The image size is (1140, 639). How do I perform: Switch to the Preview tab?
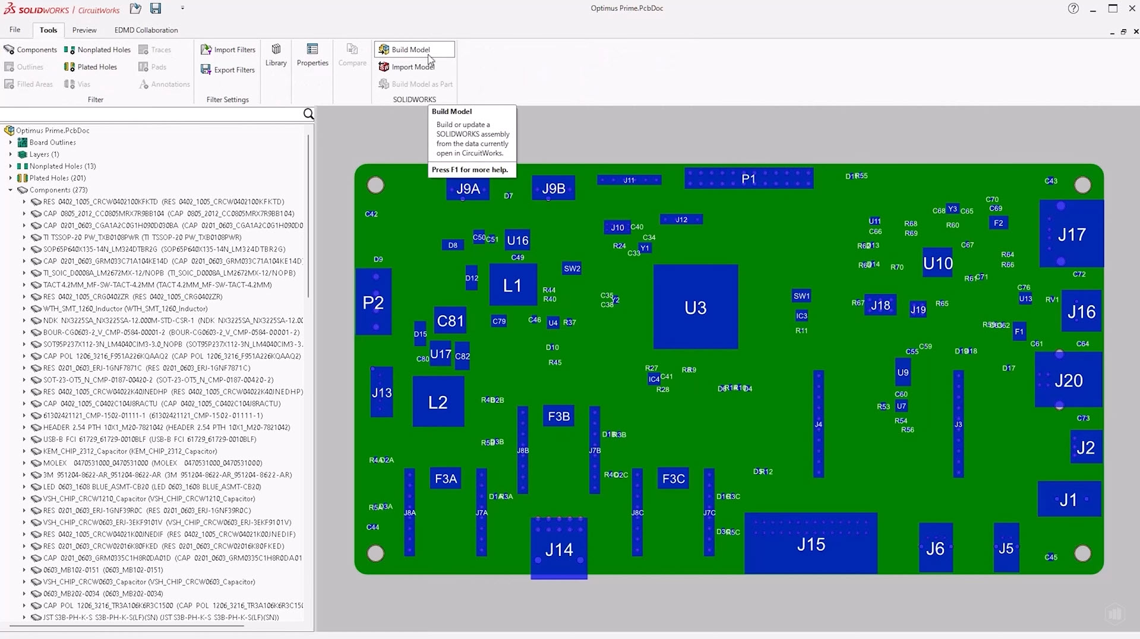pyautogui.click(x=84, y=30)
